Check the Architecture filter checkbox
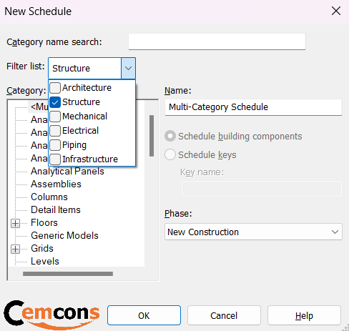 55,88
